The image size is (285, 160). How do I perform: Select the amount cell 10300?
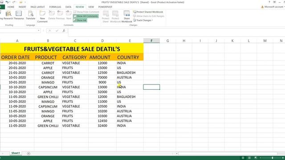coord(102,116)
